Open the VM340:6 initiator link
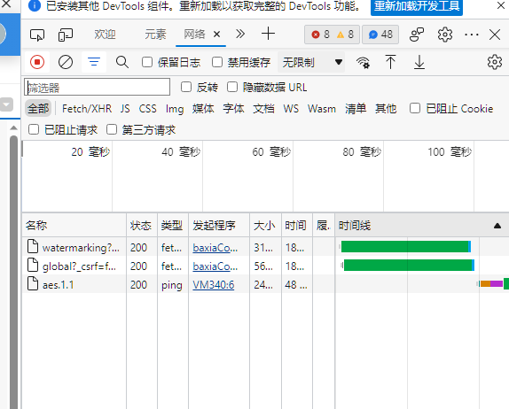509x409 pixels. pyautogui.click(x=214, y=285)
